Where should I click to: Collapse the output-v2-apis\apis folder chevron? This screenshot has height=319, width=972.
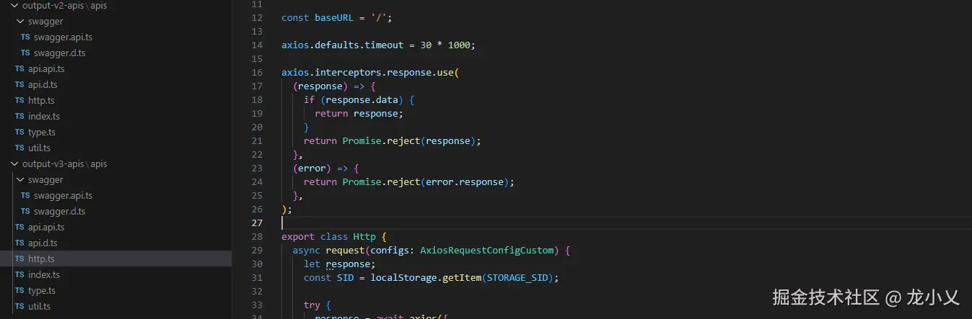click(14, 5)
